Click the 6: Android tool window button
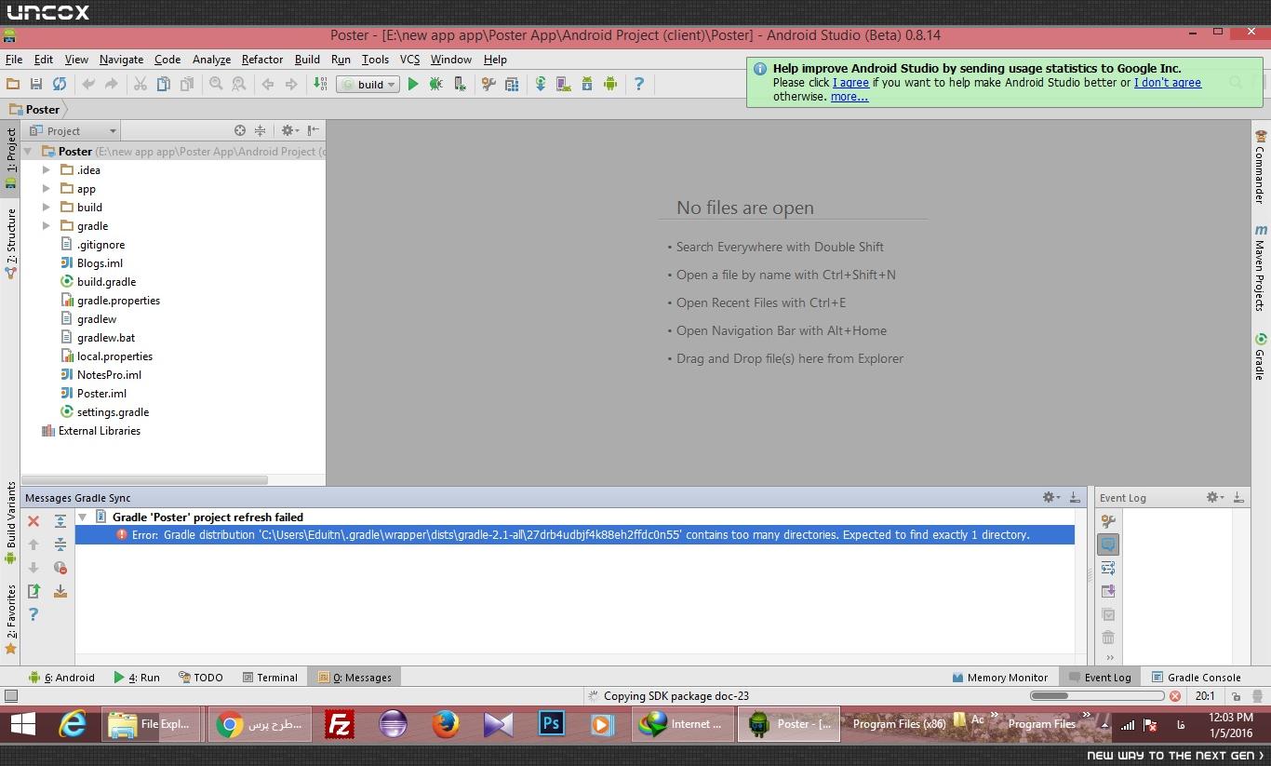Screen dimensions: 1271x766 point(62,678)
